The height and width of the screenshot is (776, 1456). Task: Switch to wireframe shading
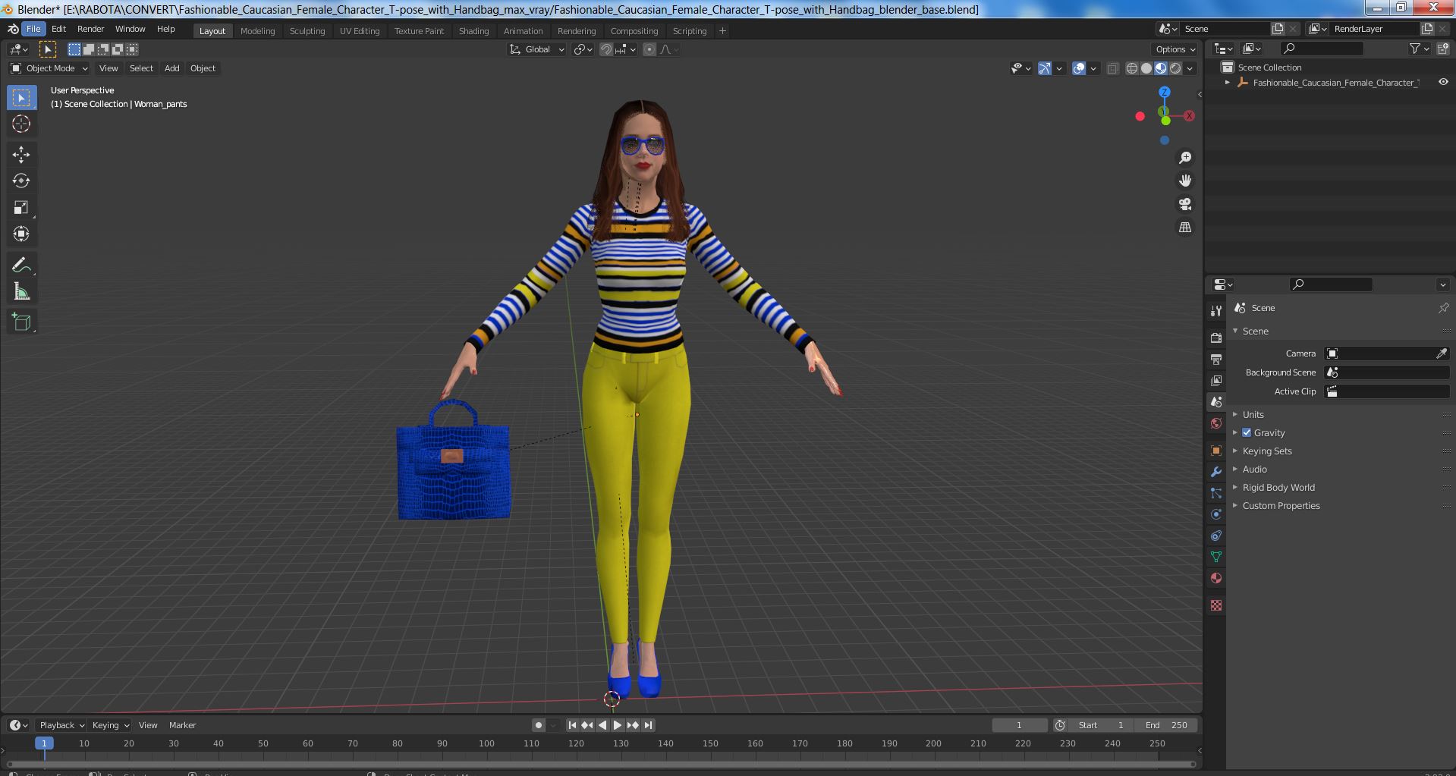pos(1132,68)
